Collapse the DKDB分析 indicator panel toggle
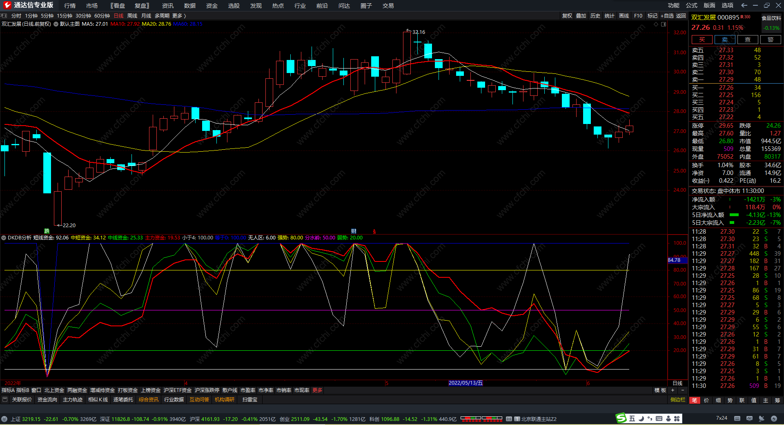This screenshot has height=425, width=784. [x=4, y=238]
